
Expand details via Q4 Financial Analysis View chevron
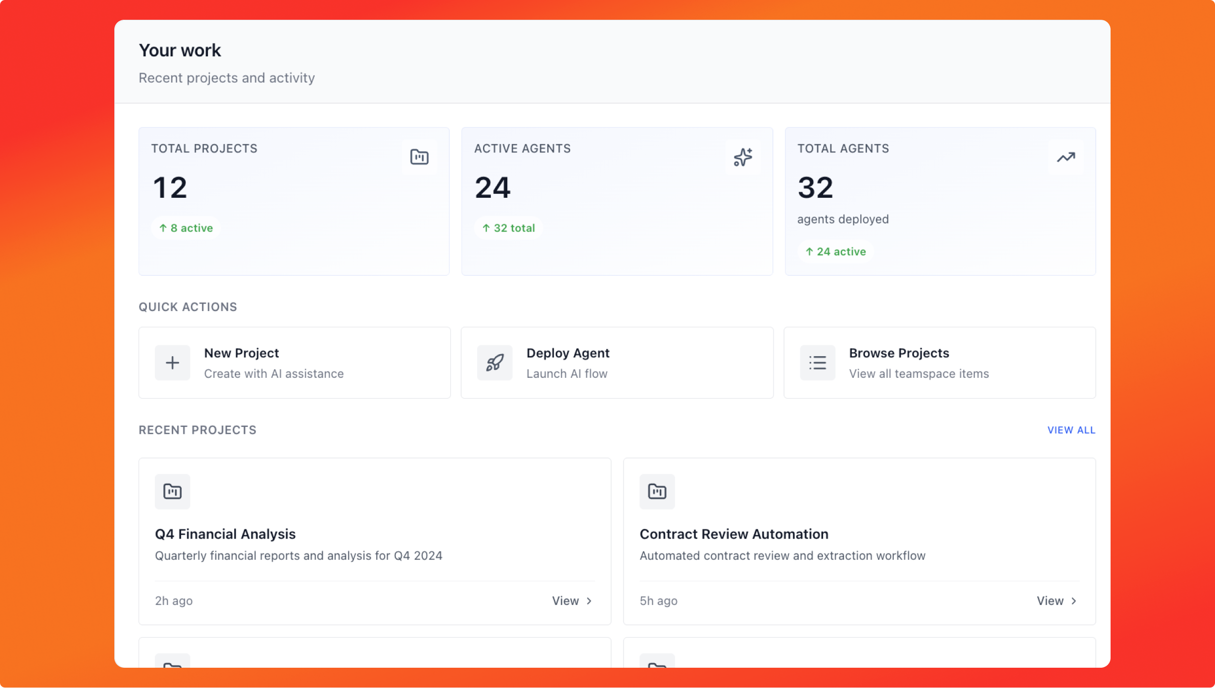pos(589,600)
